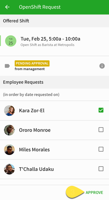Go back with the arrow icon
The image size is (109, 200).
pyautogui.click(x=7, y=7)
